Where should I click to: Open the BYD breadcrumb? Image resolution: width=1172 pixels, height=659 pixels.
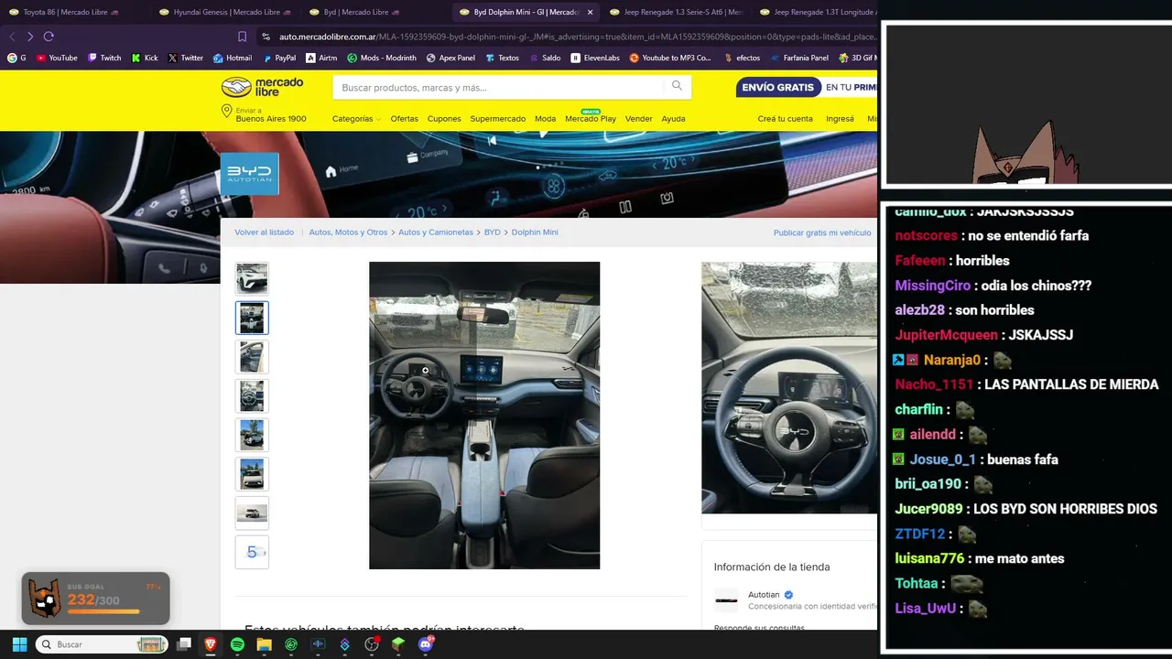493,232
